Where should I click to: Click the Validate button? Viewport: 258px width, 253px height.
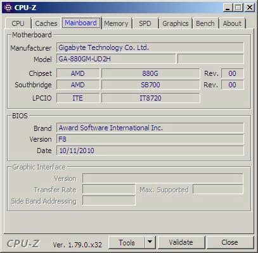(x=181, y=242)
